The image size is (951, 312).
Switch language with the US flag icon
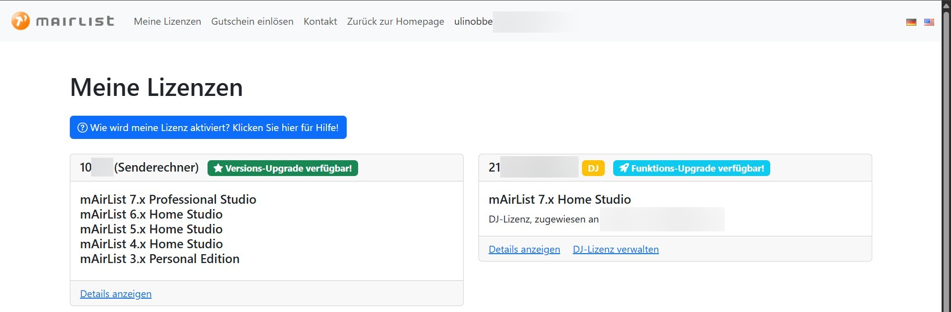[x=929, y=22]
